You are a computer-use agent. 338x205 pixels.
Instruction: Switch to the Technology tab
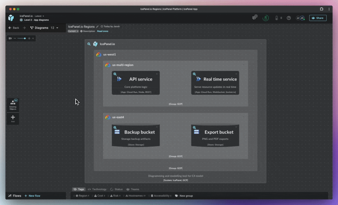coord(97,189)
